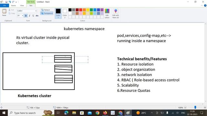The image size is (207, 116).
Task: Select the Text ribbon tab
Action: tap(31, 5)
